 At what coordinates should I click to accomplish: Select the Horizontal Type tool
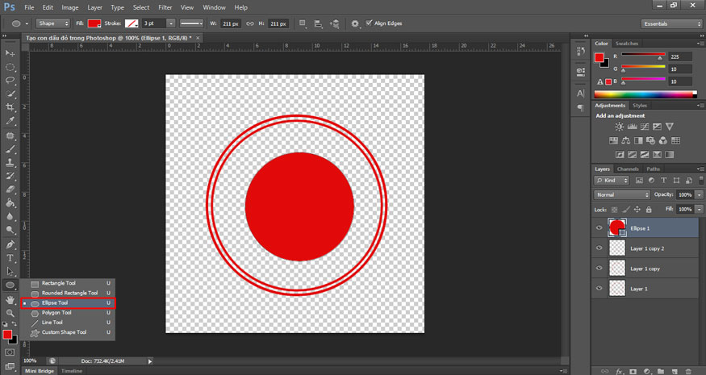10,258
